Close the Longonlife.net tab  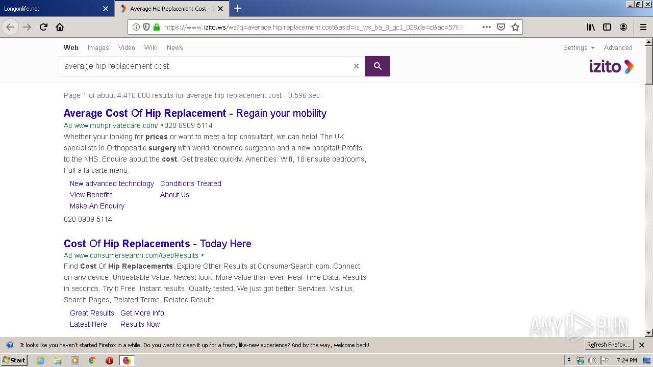coord(106,9)
